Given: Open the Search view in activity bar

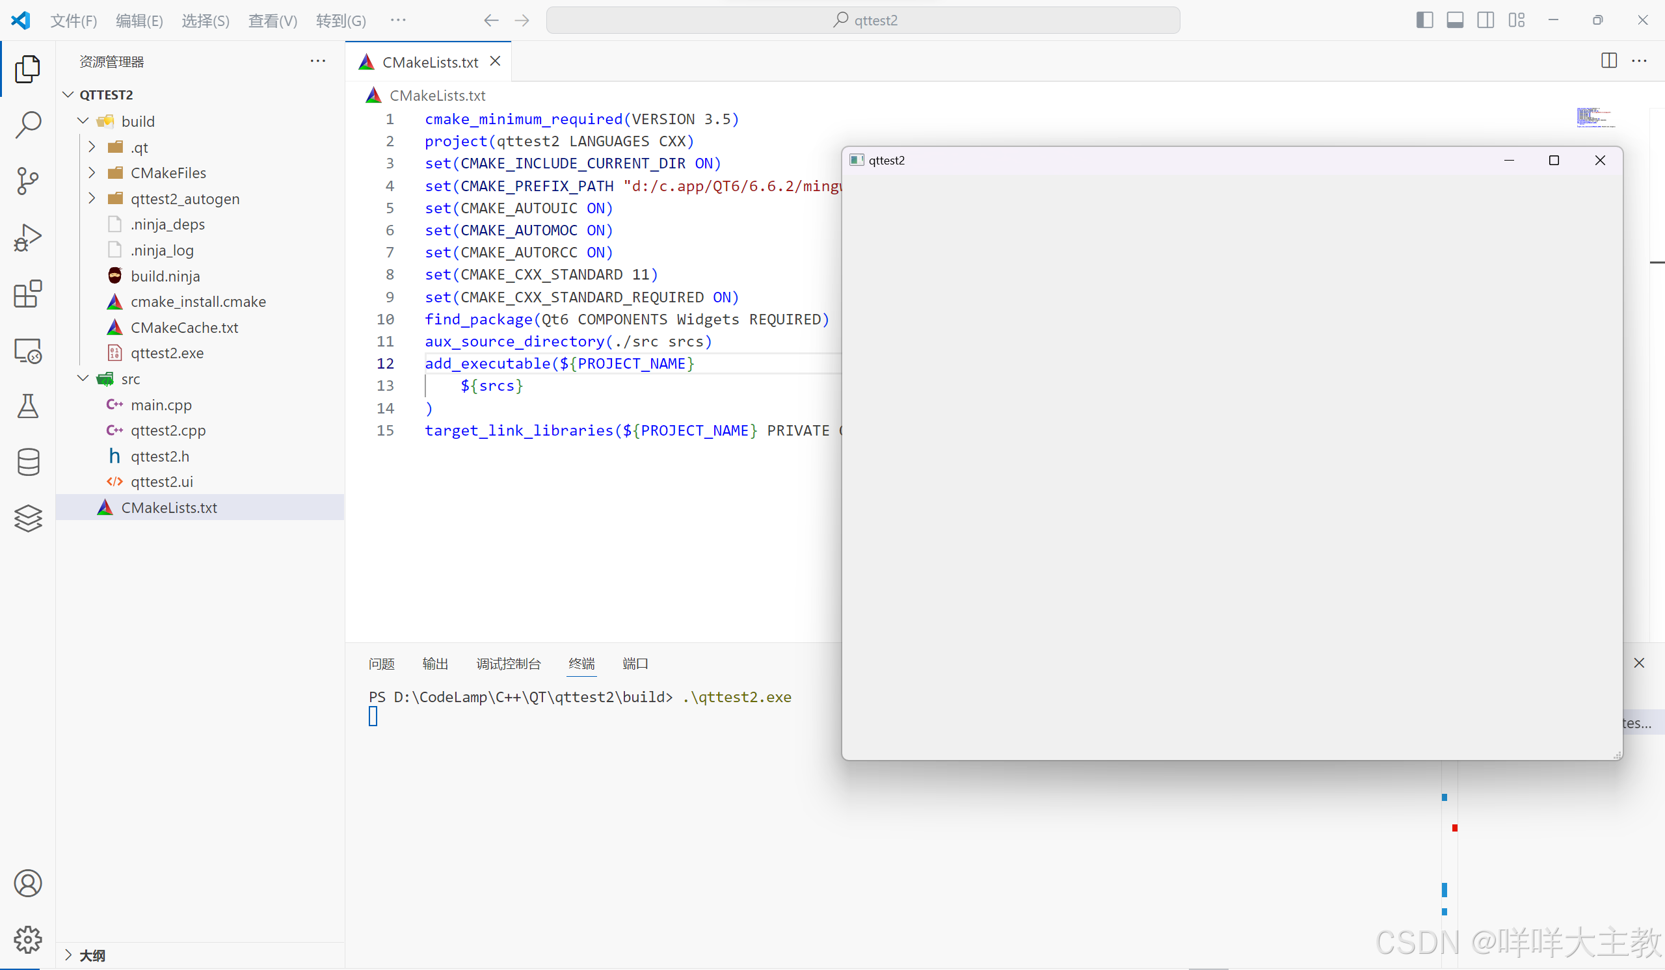Looking at the screenshot, I should 28,125.
